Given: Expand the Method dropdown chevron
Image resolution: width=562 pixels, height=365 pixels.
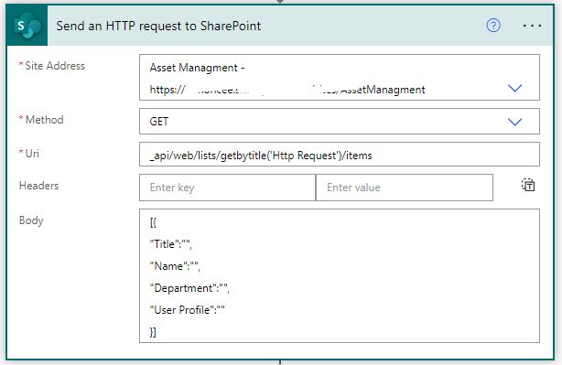Looking at the screenshot, I should point(514,123).
